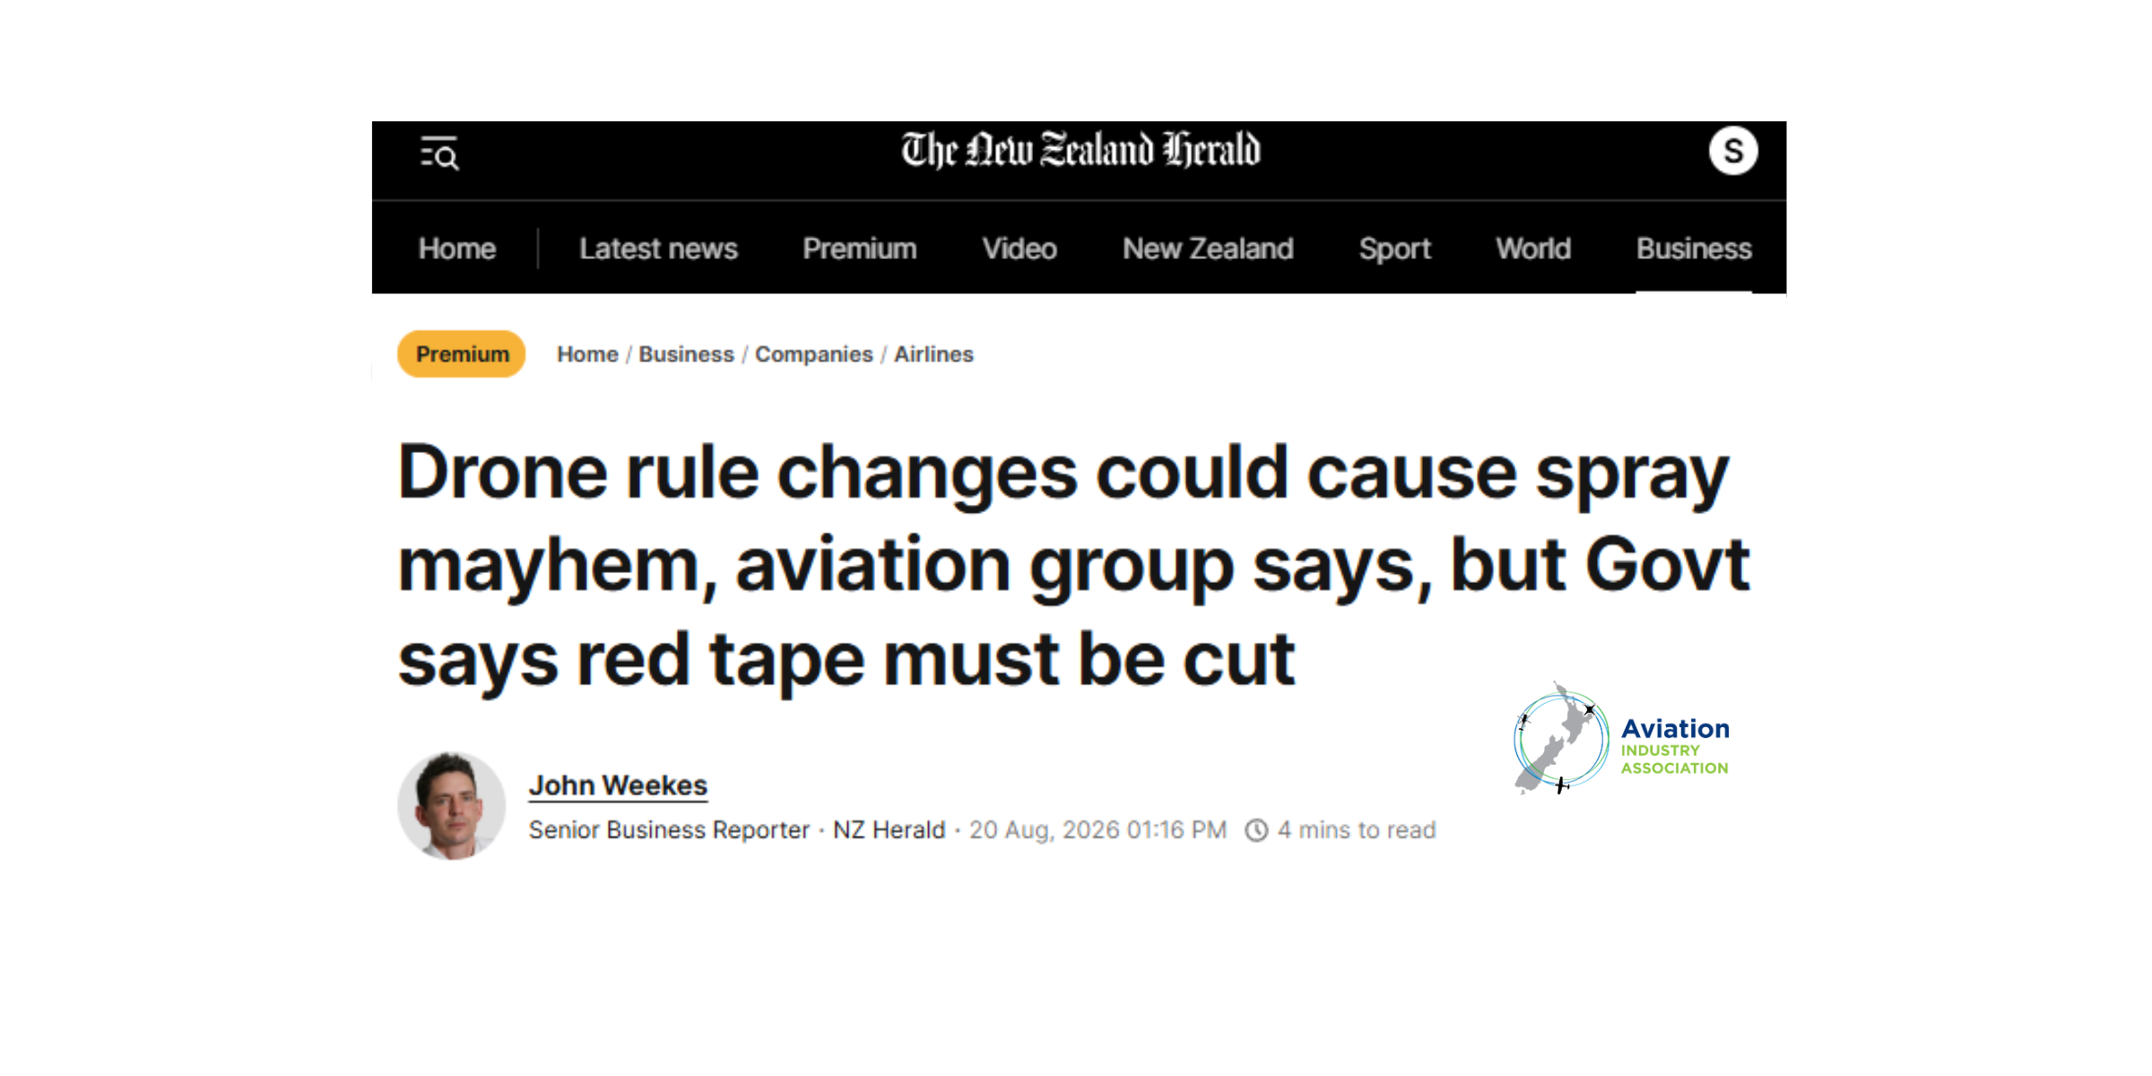Click the yellow Premium badge

(462, 354)
